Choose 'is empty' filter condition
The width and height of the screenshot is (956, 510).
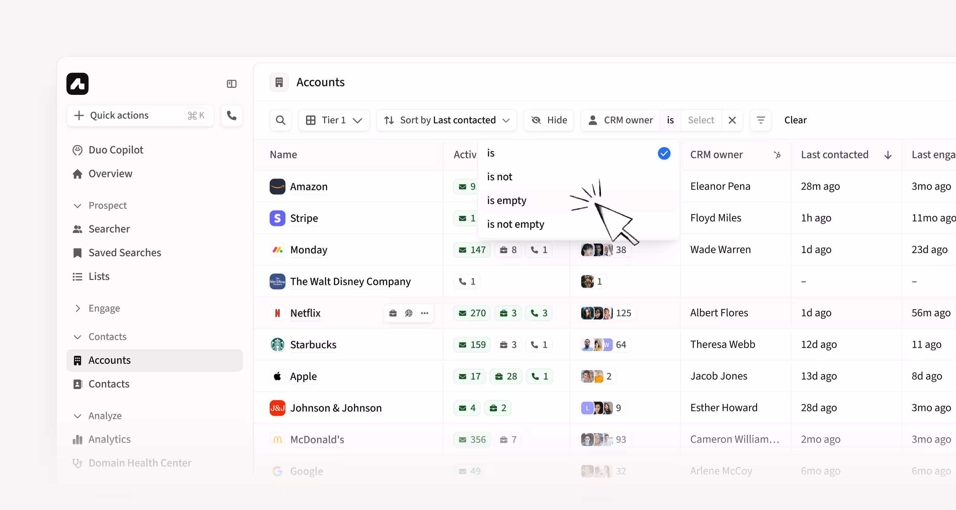(506, 200)
